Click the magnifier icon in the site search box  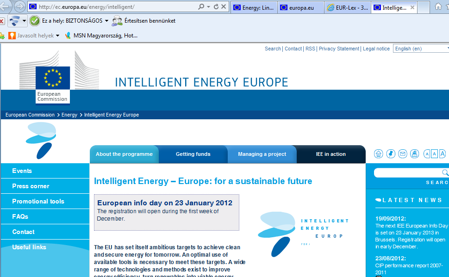[445, 172]
